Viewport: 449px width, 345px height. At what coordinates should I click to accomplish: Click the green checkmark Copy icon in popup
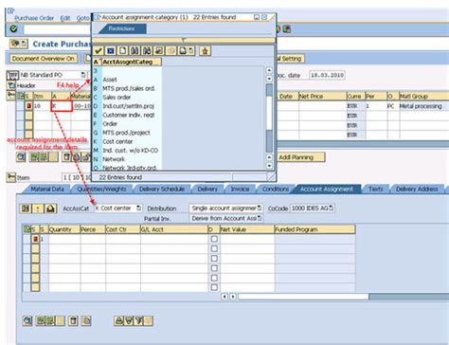[x=99, y=50]
